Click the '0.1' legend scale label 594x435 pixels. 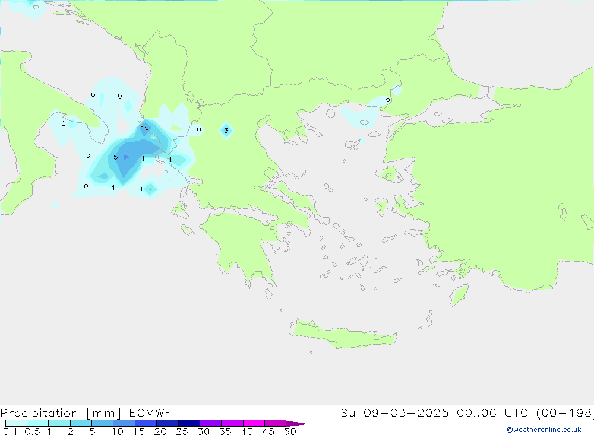tap(10, 431)
